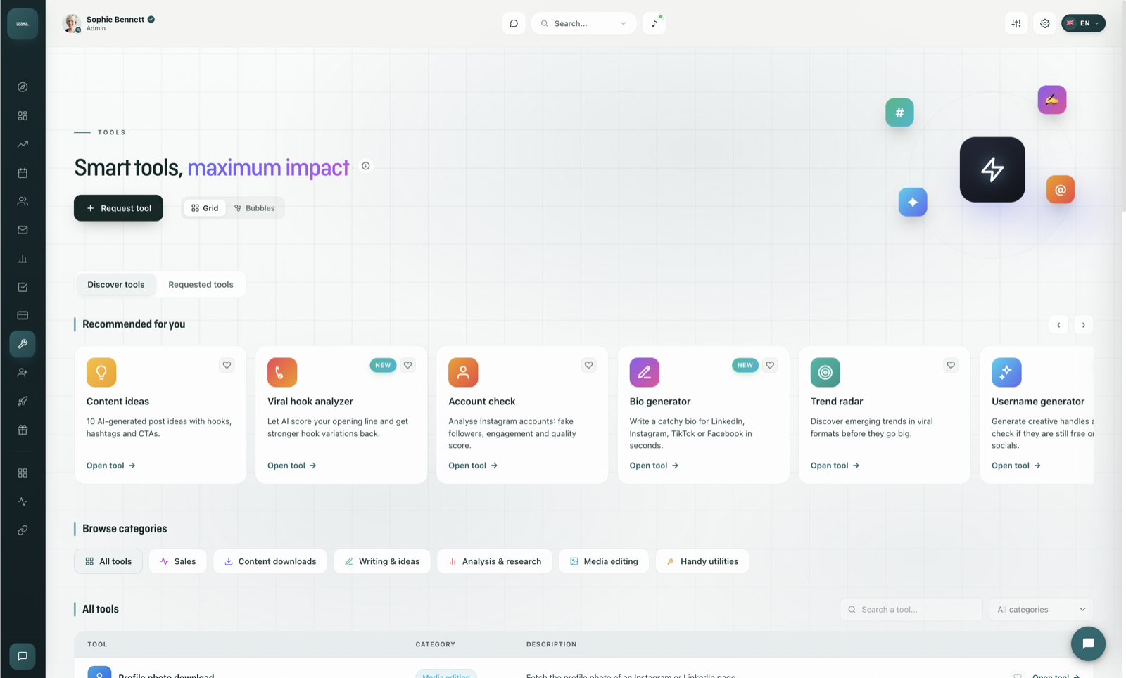This screenshot has height=678, width=1126.
Task: Favorite the Bio generator tool
Action: click(770, 365)
